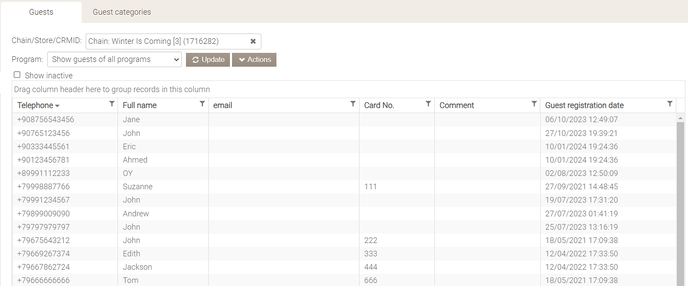This screenshot has height=286, width=688.
Task: Open filter for Card No. column
Action: [428, 104]
